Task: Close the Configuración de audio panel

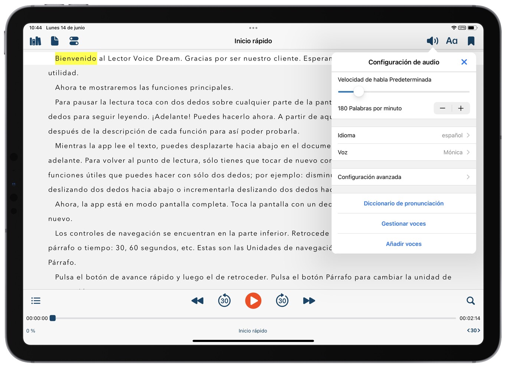Action: point(464,62)
